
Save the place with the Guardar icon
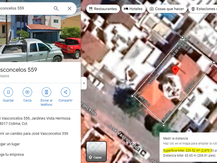click(8, 92)
